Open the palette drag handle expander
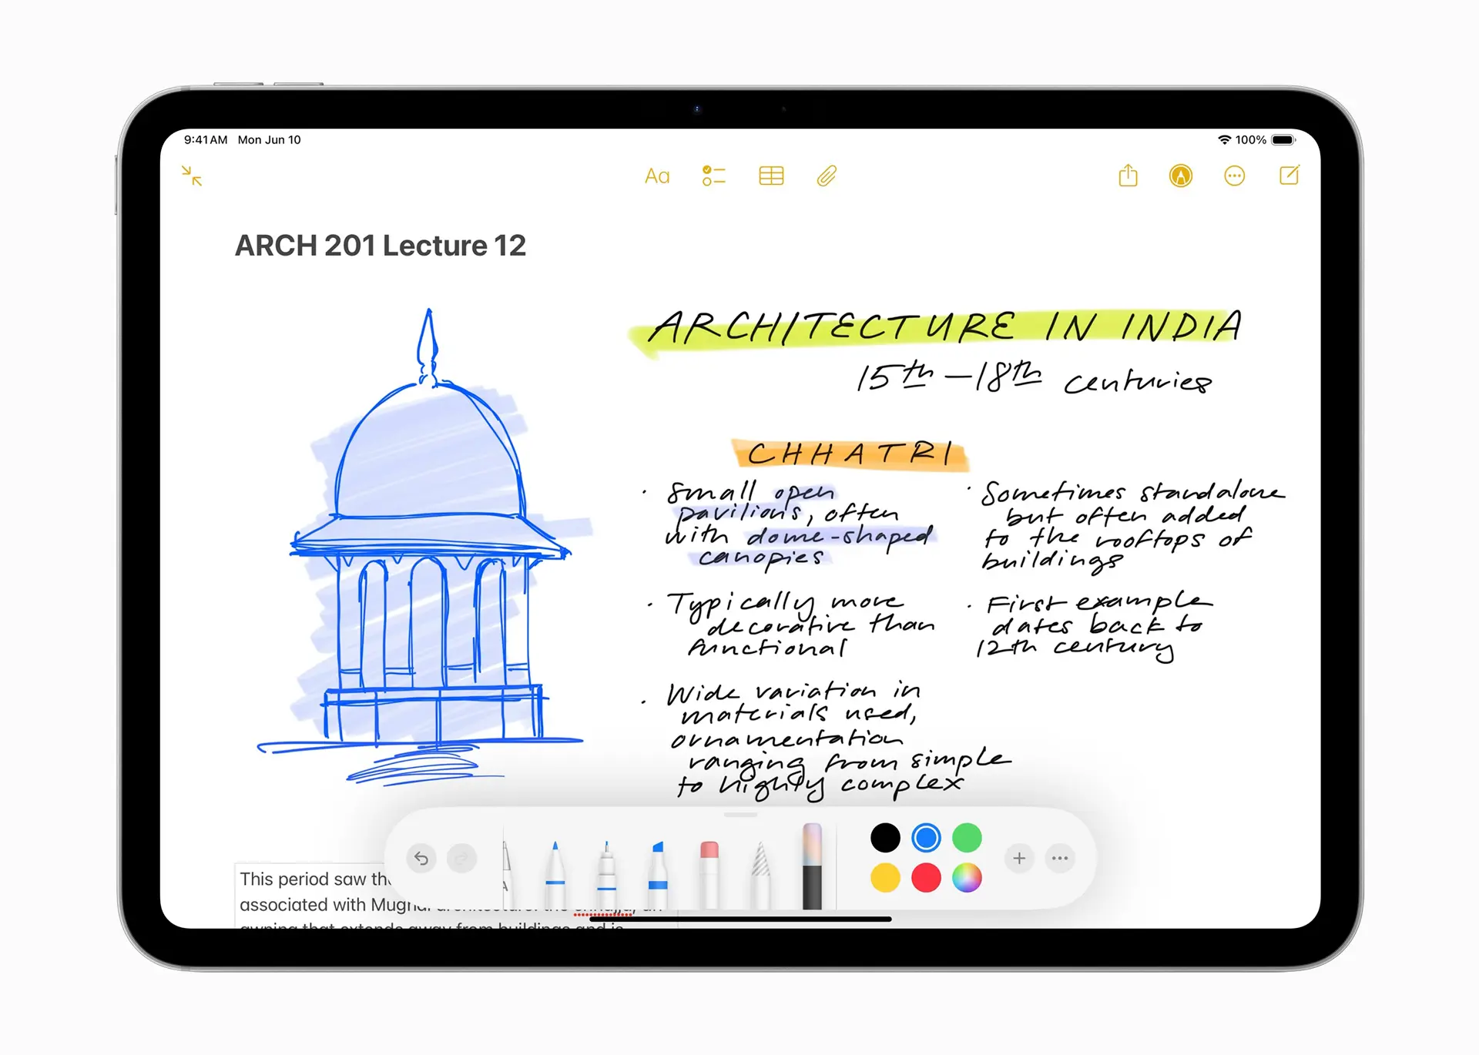 [x=739, y=814]
